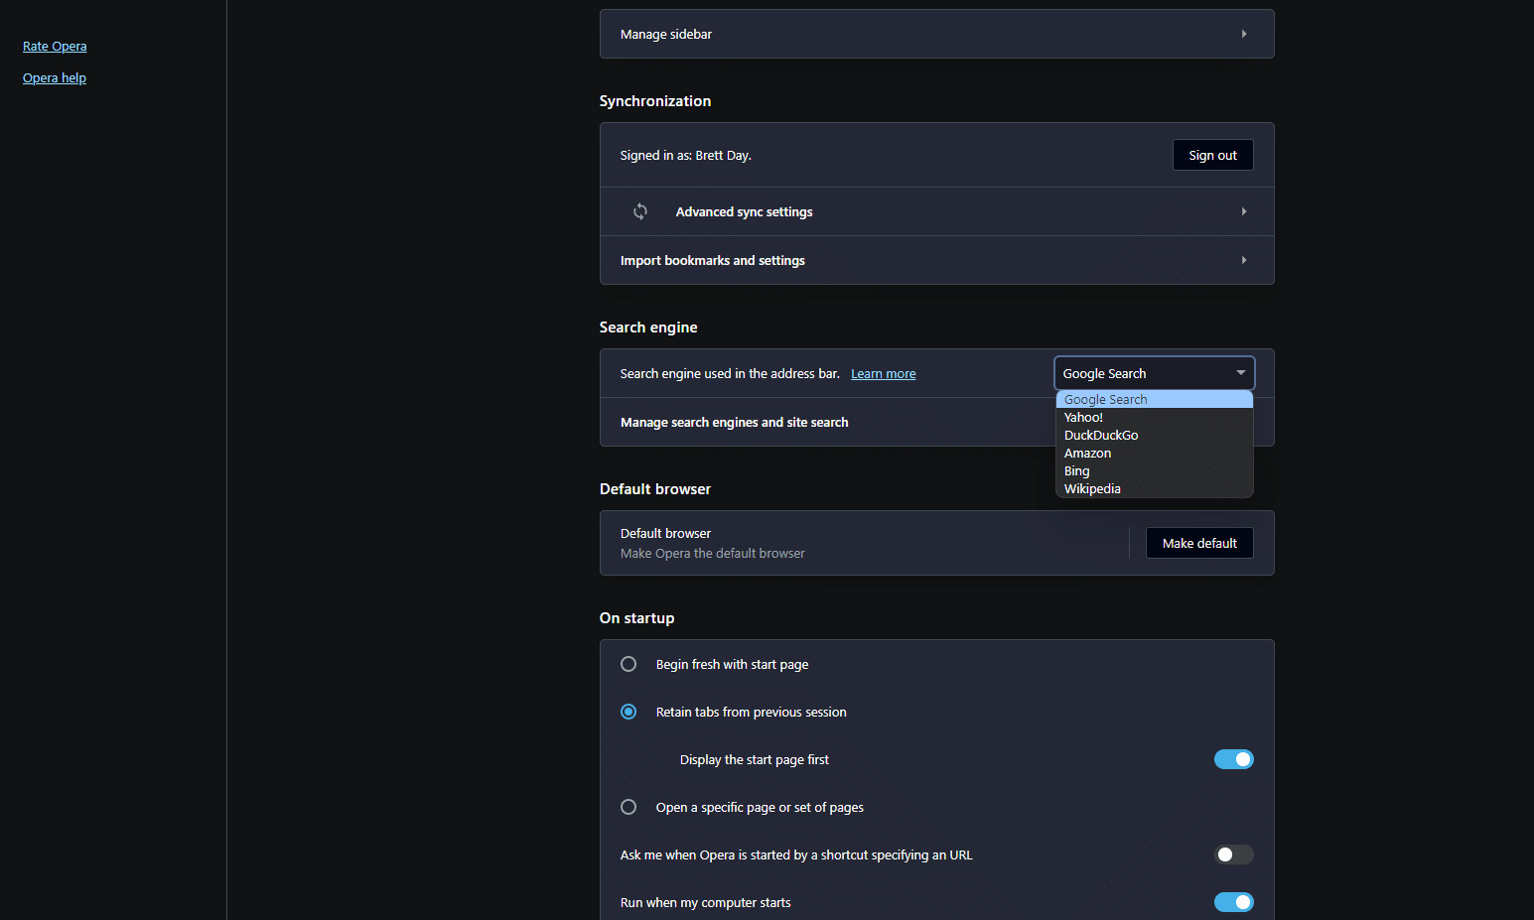Open Advanced sync settings chevron
The image size is (1534, 920).
1243,211
